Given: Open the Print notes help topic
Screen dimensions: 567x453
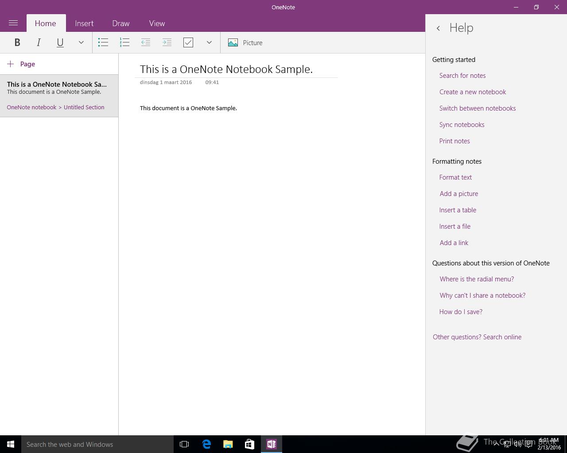Looking at the screenshot, I should tap(454, 141).
